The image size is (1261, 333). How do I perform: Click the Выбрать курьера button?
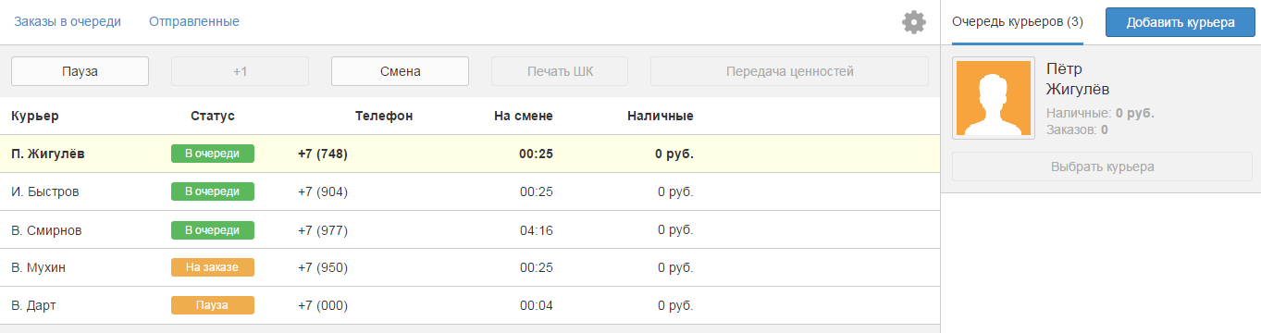1102,166
